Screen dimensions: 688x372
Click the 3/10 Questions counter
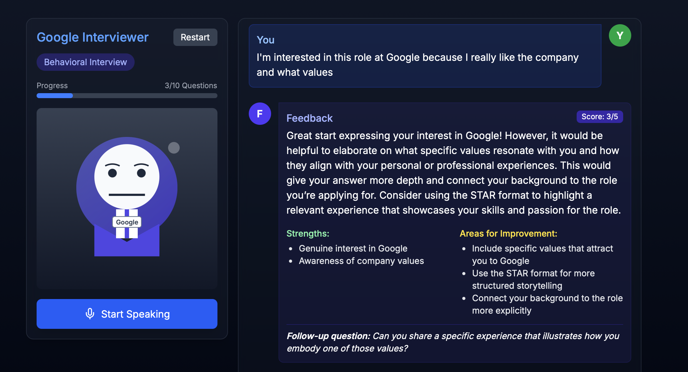tap(191, 85)
